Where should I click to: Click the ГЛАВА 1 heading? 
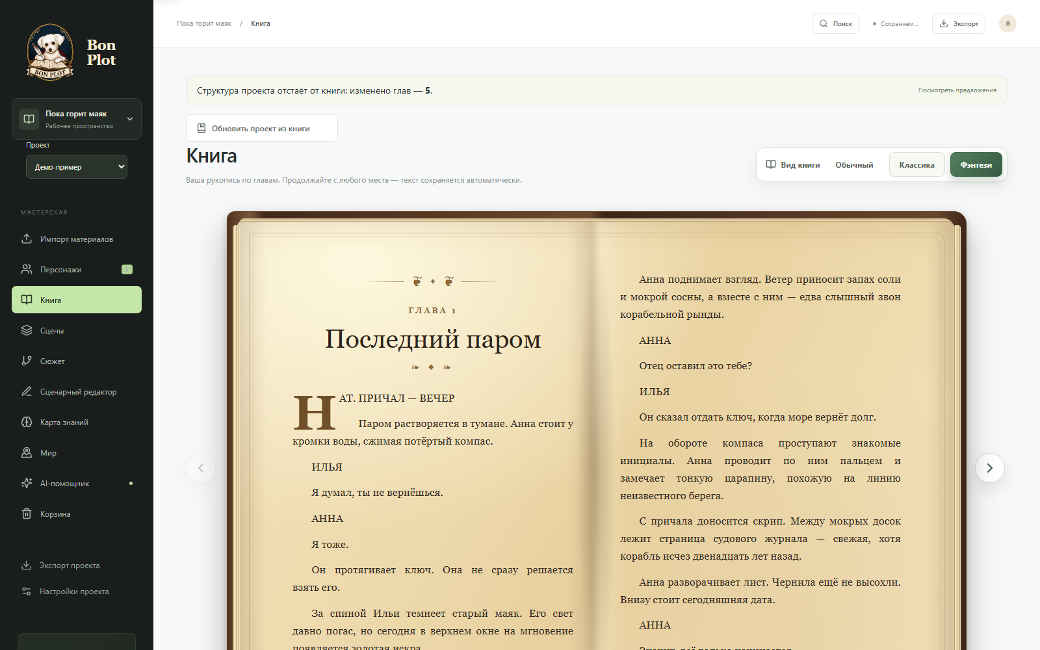click(x=432, y=311)
